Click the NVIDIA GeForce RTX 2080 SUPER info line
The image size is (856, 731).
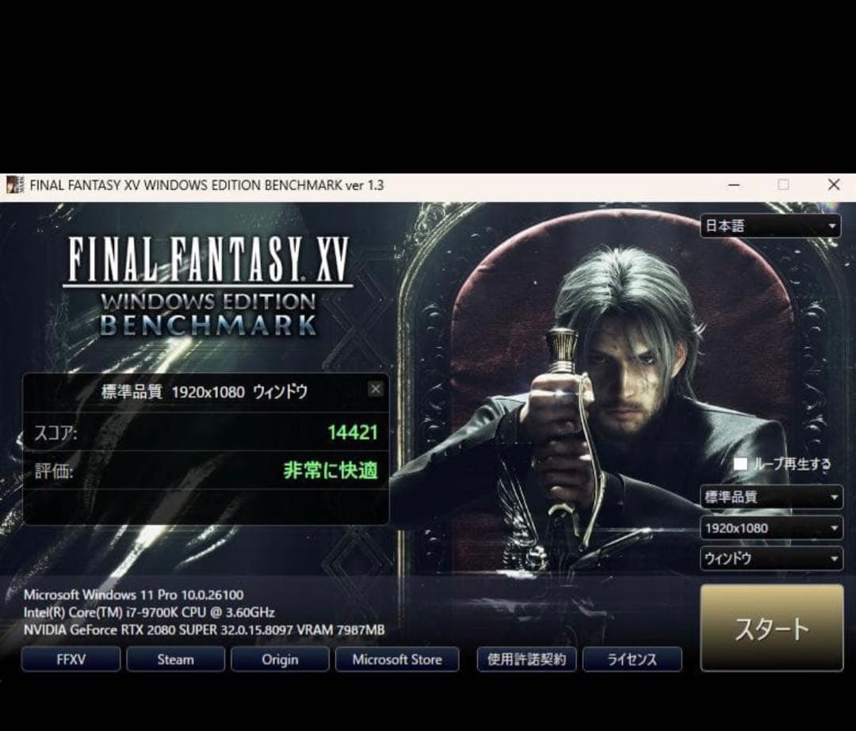(x=204, y=630)
